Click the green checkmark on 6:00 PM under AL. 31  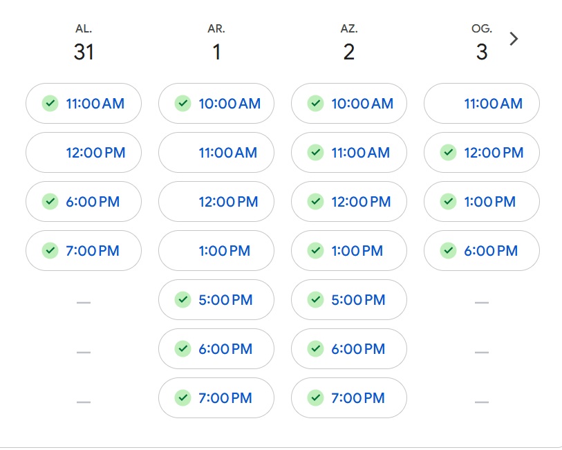point(50,202)
